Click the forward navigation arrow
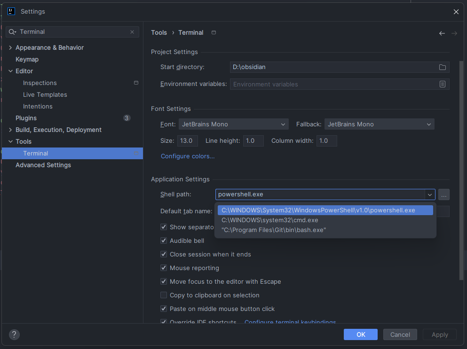 [454, 33]
